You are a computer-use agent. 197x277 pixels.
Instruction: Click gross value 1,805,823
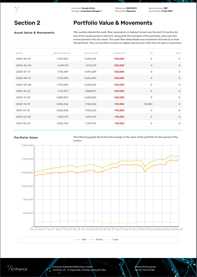(62, 98)
